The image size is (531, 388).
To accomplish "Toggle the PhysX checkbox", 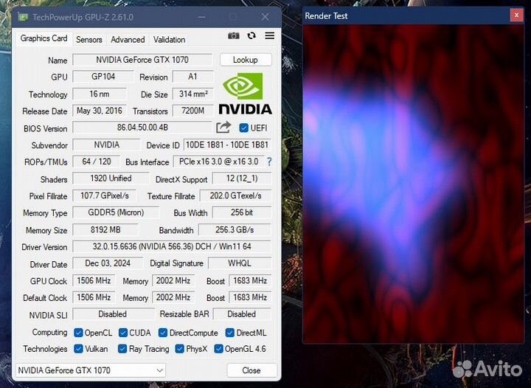I will (x=179, y=349).
